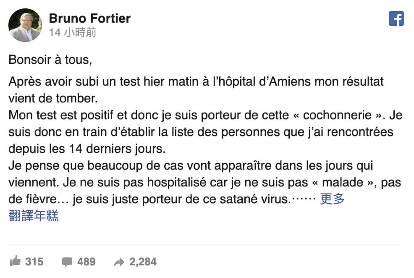Open the 14 小時前 timestamp
This screenshot has width=414, height=278.
pyautogui.click(x=73, y=32)
